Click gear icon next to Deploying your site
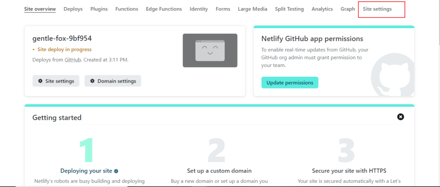This screenshot has width=440, height=187. (x=116, y=171)
